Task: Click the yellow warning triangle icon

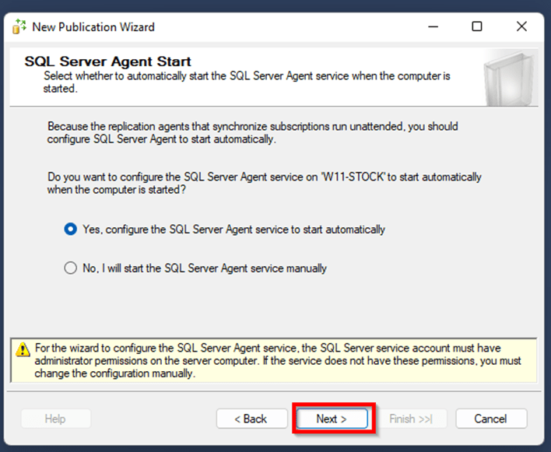Action: pos(23,349)
